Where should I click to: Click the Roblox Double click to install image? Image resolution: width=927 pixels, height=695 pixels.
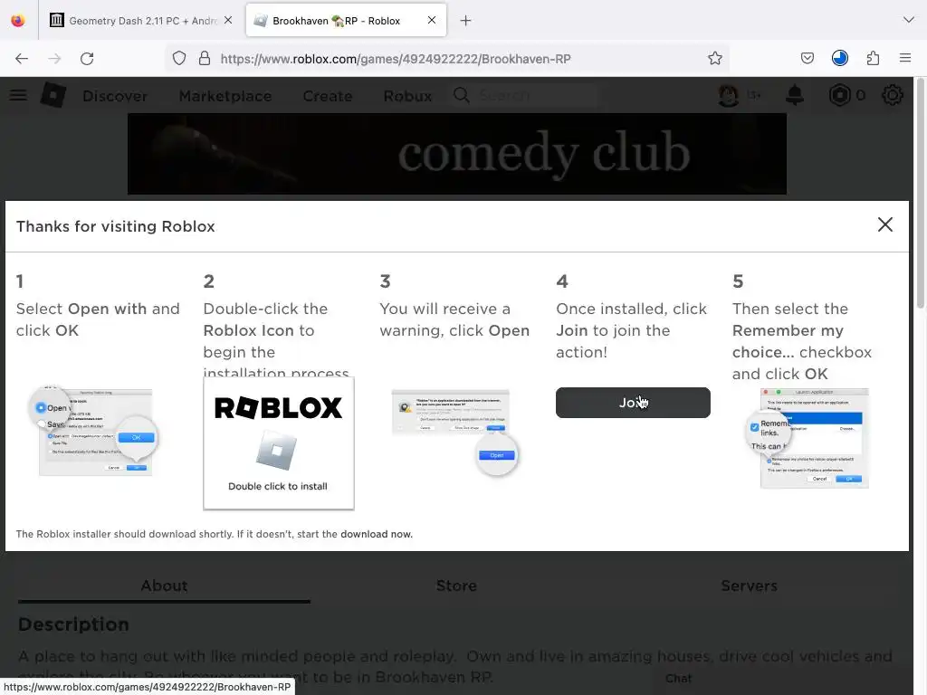point(279,443)
